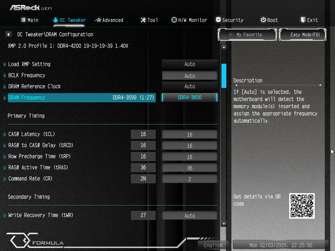Select the Command Rate (CR) label
Image resolution: width=335 pixels, height=251 pixels.
point(30,179)
